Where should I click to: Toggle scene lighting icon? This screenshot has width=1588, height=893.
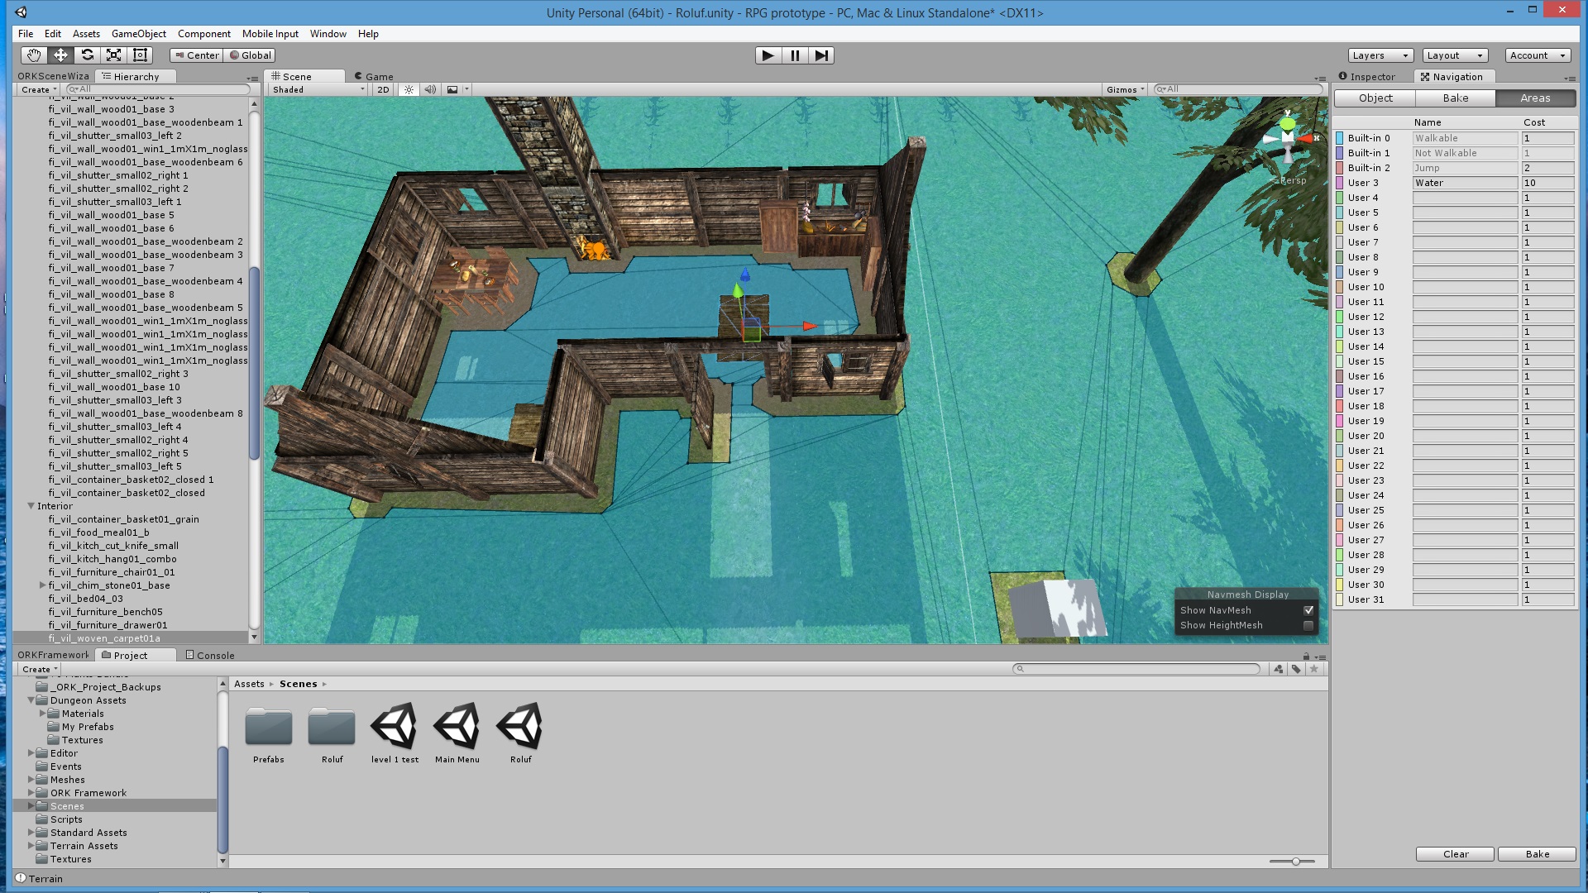(x=409, y=89)
